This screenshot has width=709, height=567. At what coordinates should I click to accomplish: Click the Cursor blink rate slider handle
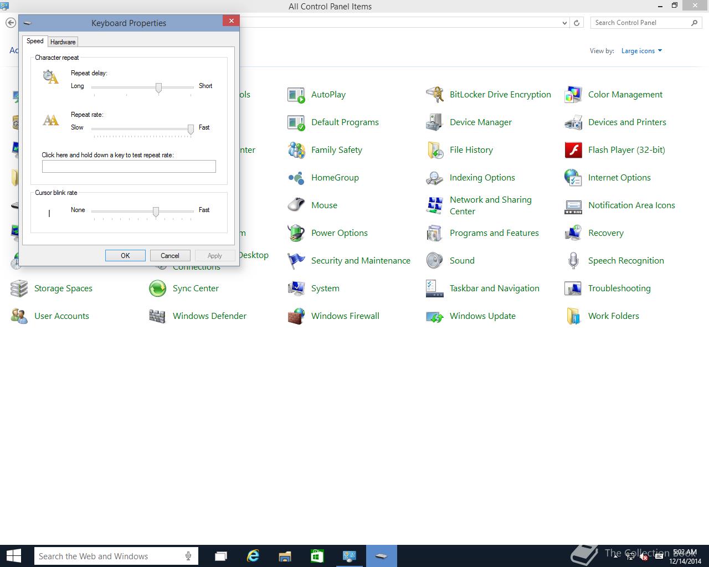[156, 212]
